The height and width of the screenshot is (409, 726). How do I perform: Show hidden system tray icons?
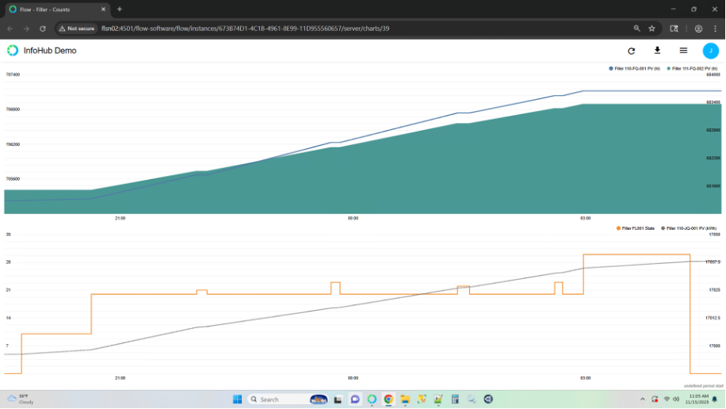pos(640,399)
